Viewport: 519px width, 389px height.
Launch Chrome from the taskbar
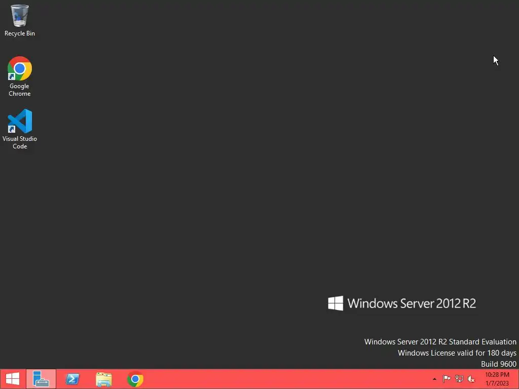(135, 379)
